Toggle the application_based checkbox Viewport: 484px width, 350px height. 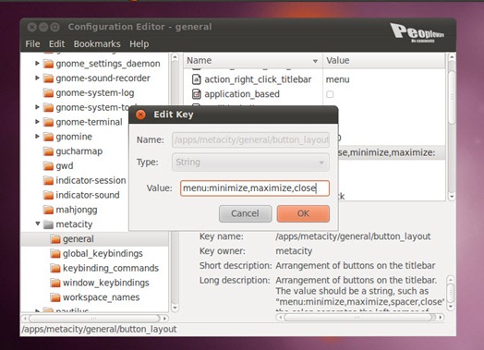[x=330, y=94]
